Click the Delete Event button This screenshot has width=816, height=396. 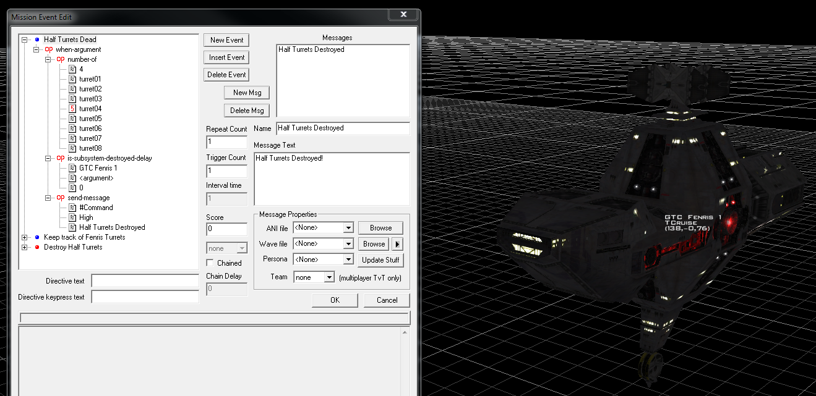[x=227, y=75]
